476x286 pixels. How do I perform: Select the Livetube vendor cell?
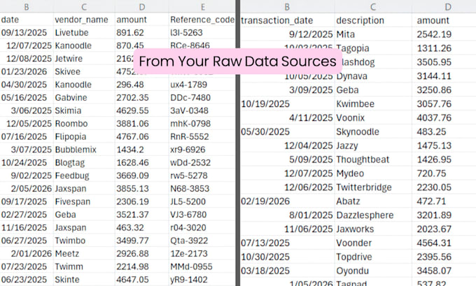[84, 33]
